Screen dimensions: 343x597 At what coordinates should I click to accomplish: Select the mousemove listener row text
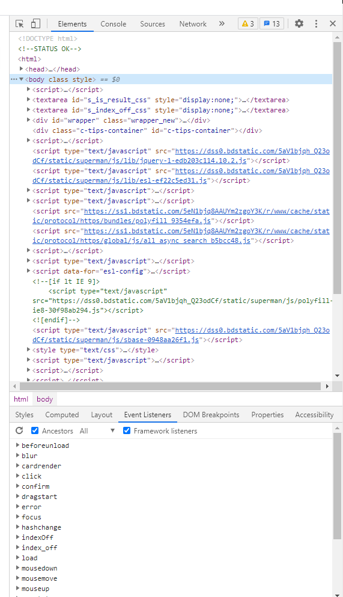point(39,578)
